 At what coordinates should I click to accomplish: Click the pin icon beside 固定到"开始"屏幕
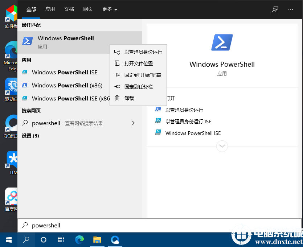point(117,75)
